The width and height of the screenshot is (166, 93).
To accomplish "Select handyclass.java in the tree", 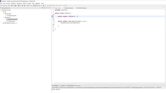I will [12, 16].
